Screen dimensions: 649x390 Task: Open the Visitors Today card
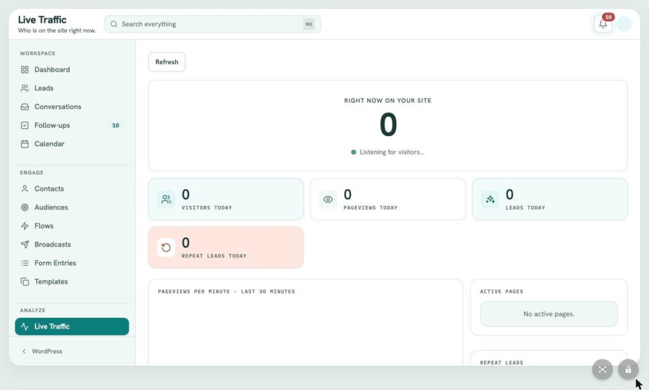coord(226,199)
